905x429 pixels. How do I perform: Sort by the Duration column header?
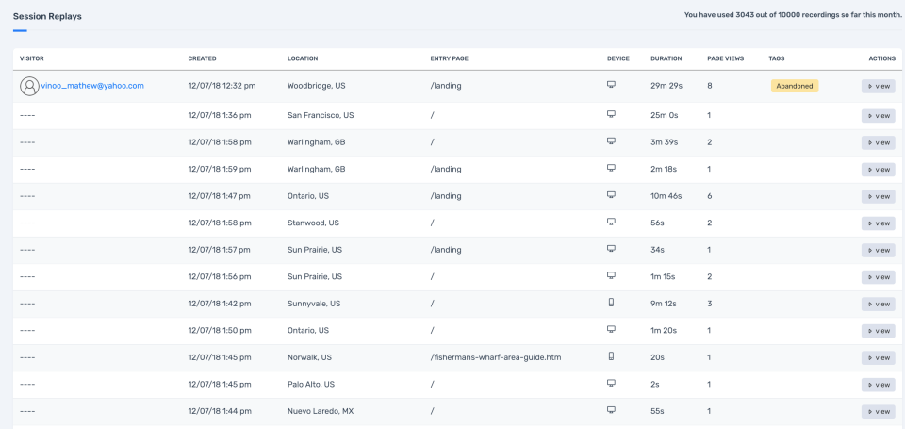point(666,58)
